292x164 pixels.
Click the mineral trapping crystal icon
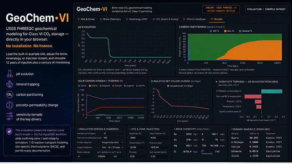[x=10, y=84]
